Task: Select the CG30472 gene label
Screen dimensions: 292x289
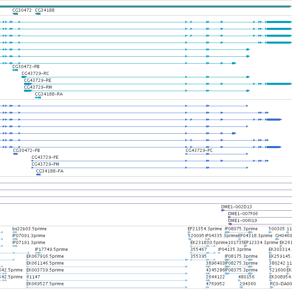Action: pos(22,10)
